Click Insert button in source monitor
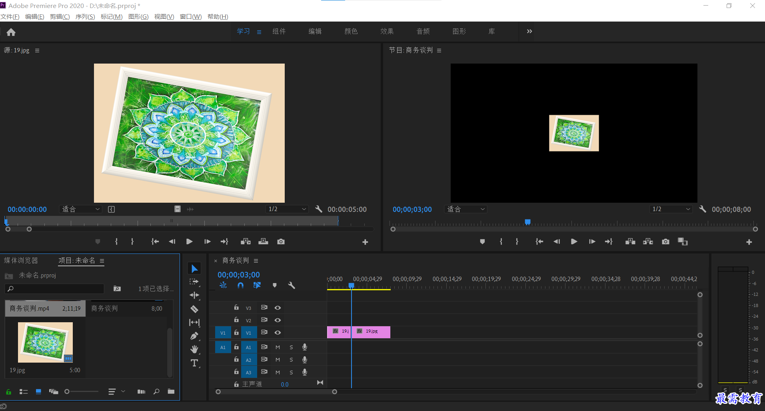 246,241
